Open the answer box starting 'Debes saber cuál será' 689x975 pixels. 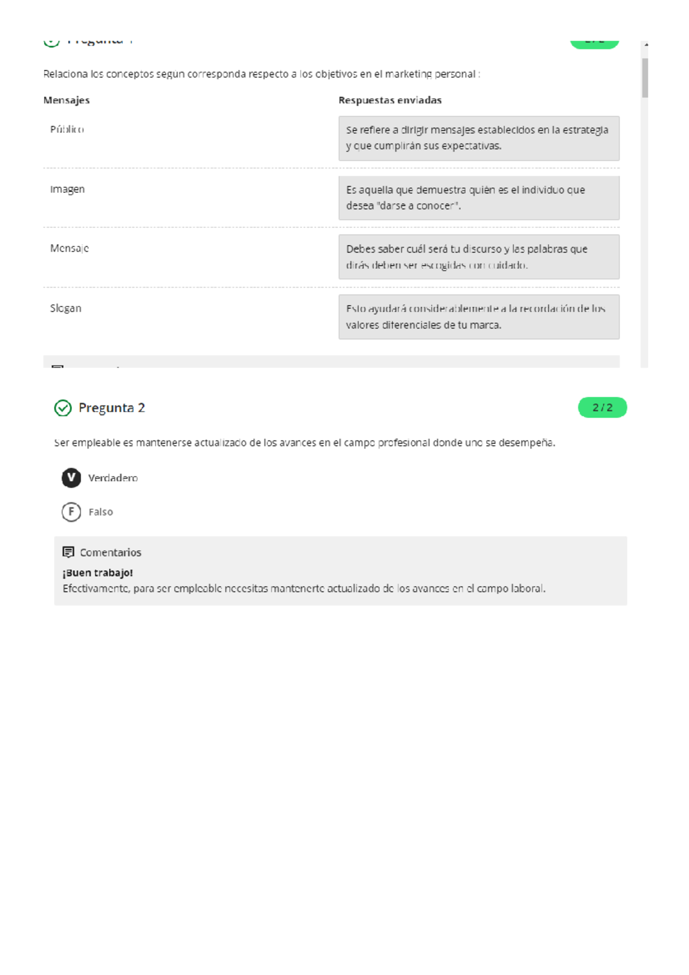pos(479,257)
